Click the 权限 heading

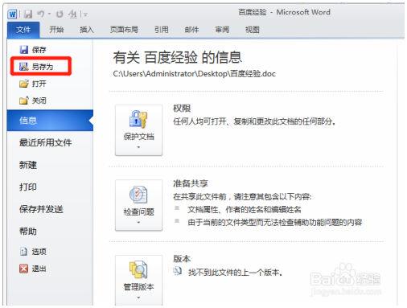tap(182, 109)
